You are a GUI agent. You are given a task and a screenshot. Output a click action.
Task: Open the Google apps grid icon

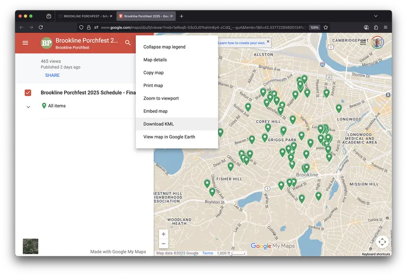click(x=363, y=43)
